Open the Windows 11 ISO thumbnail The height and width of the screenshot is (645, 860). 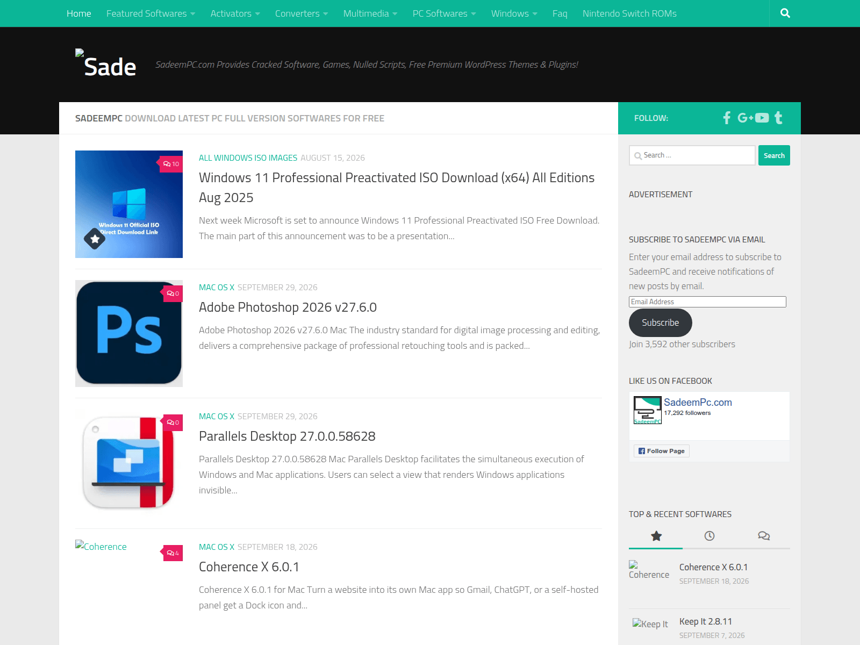click(x=129, y=204)
